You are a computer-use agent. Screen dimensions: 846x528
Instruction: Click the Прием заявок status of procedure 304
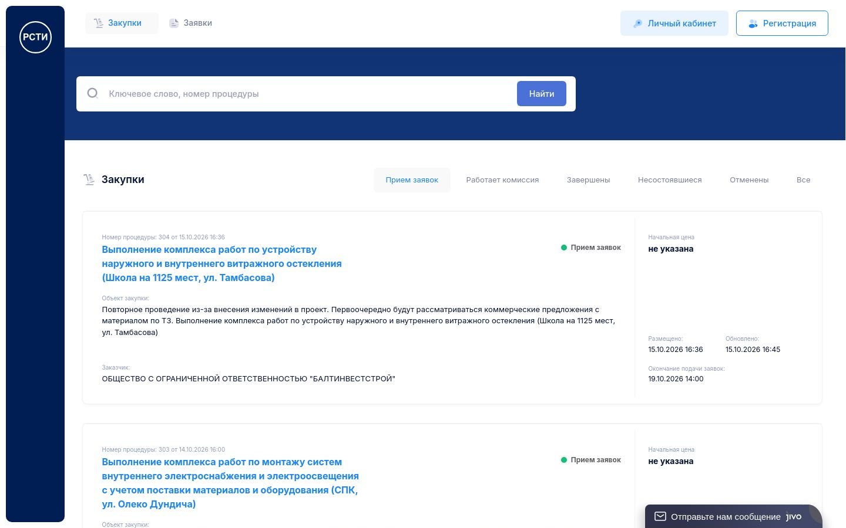click(x=591, y=248)
